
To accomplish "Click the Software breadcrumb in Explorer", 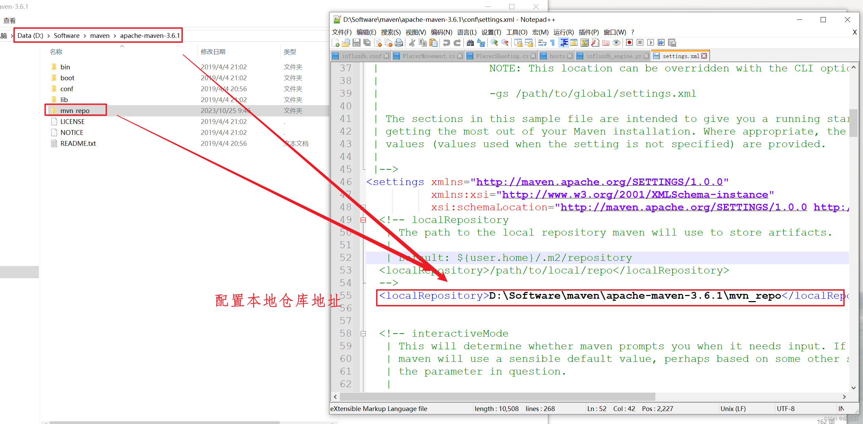I will (67, 36).
